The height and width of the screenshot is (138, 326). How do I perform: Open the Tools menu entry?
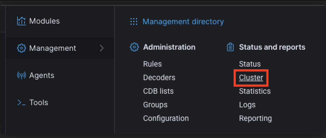pos(39,103)
